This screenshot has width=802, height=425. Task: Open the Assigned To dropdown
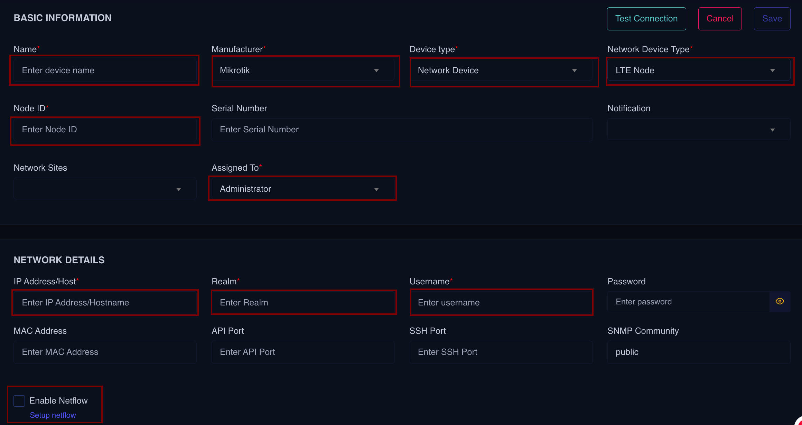click(303, 189)
